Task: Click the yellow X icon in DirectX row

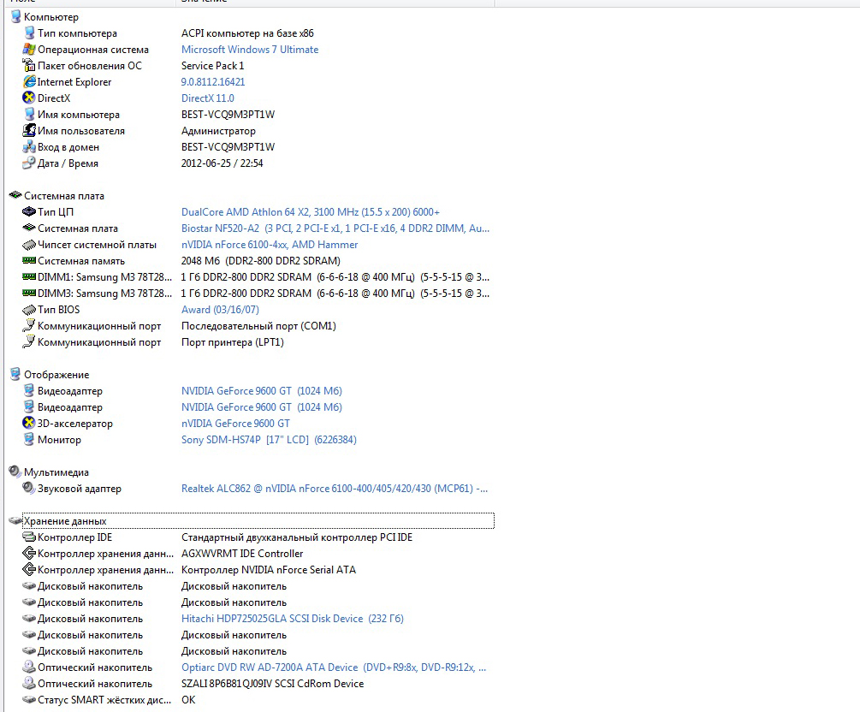Action: click(x=29, y=98)
